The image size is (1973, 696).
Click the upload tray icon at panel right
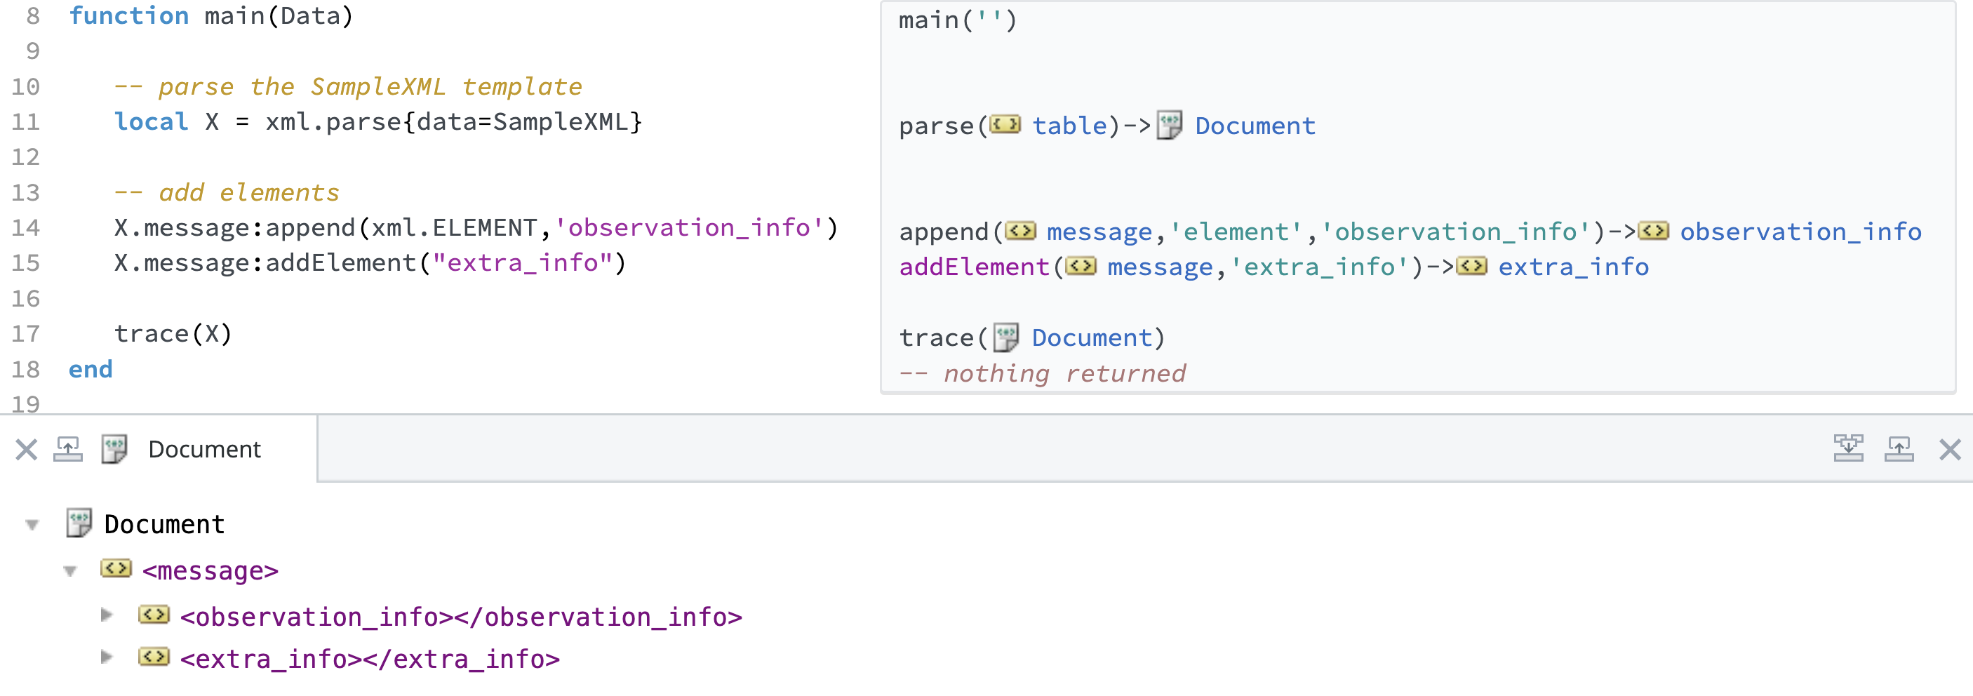coord(1899,449)
